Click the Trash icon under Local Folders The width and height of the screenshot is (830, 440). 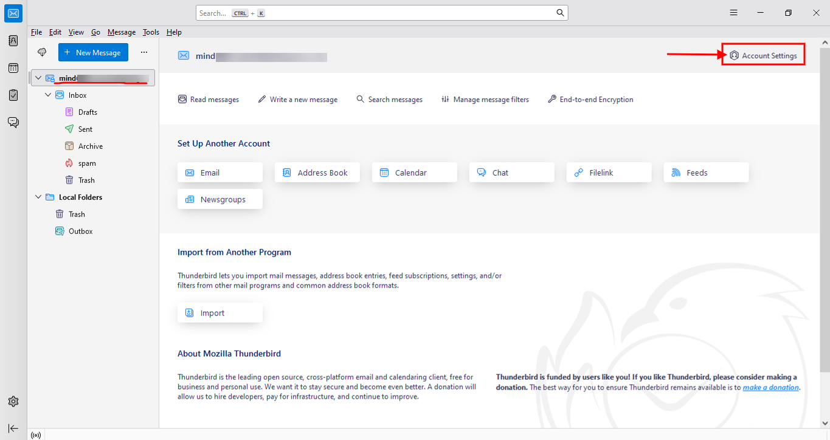pos(60,215)
